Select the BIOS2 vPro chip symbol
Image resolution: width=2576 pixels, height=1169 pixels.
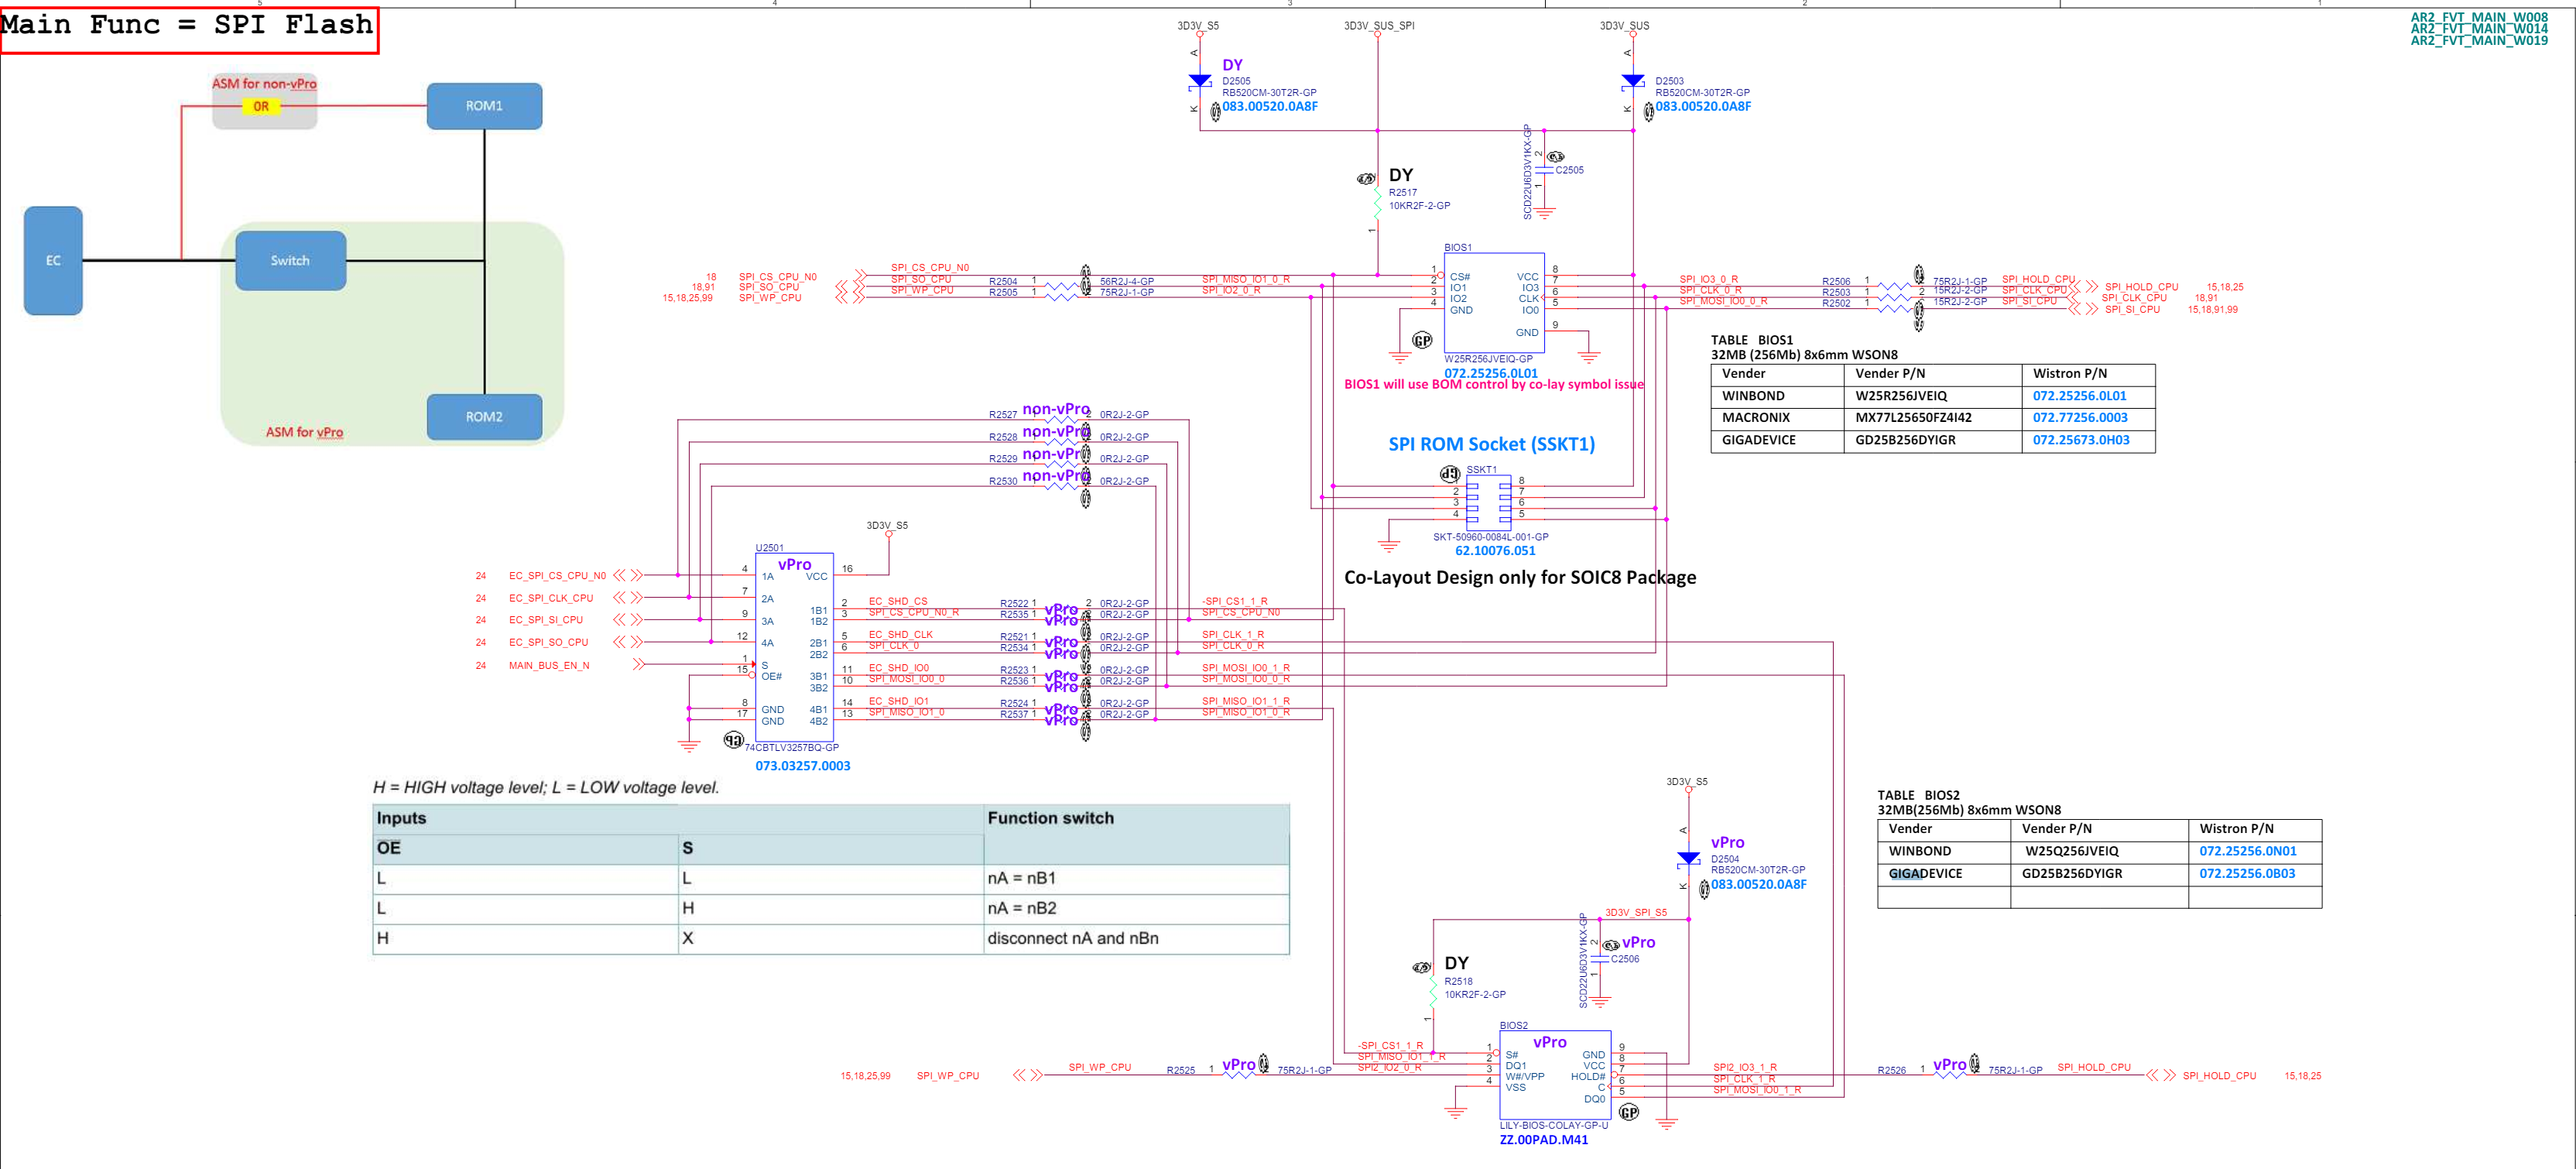[x=1555, y=1075]
